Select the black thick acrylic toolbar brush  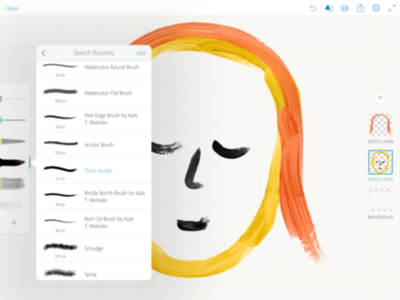pyautogui.click(x=13, y=162)
